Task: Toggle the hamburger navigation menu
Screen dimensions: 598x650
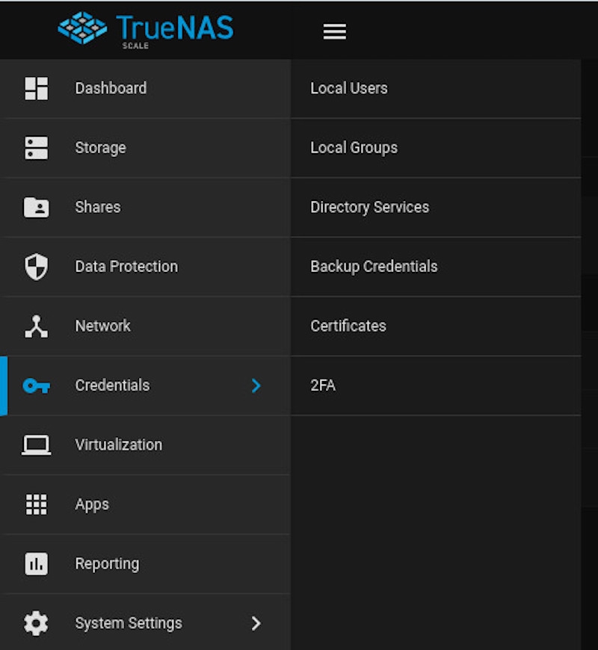Action: click(x=334, y=31)
